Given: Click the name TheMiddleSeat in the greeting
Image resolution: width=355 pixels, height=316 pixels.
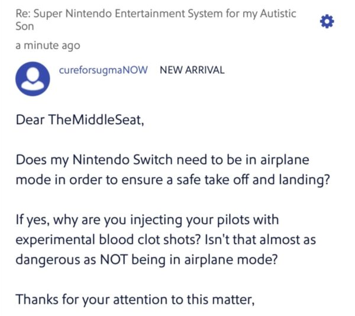Looking at the screenshot, I should [x=96, y=120].
